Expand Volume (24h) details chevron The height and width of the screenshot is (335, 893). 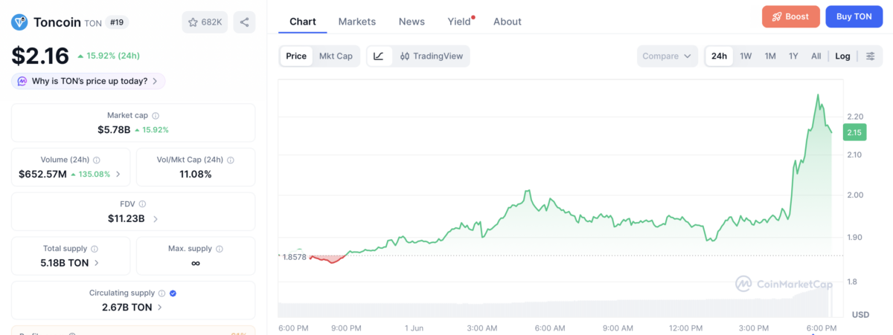(x=118, y=174)
